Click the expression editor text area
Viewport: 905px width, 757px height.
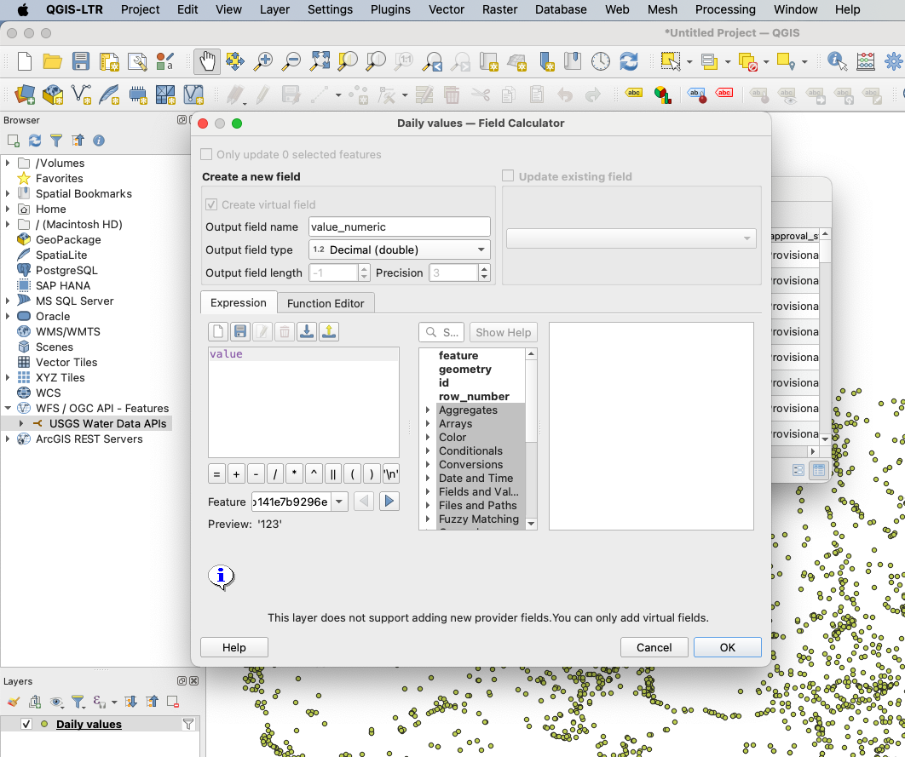[x=303, y=403]
